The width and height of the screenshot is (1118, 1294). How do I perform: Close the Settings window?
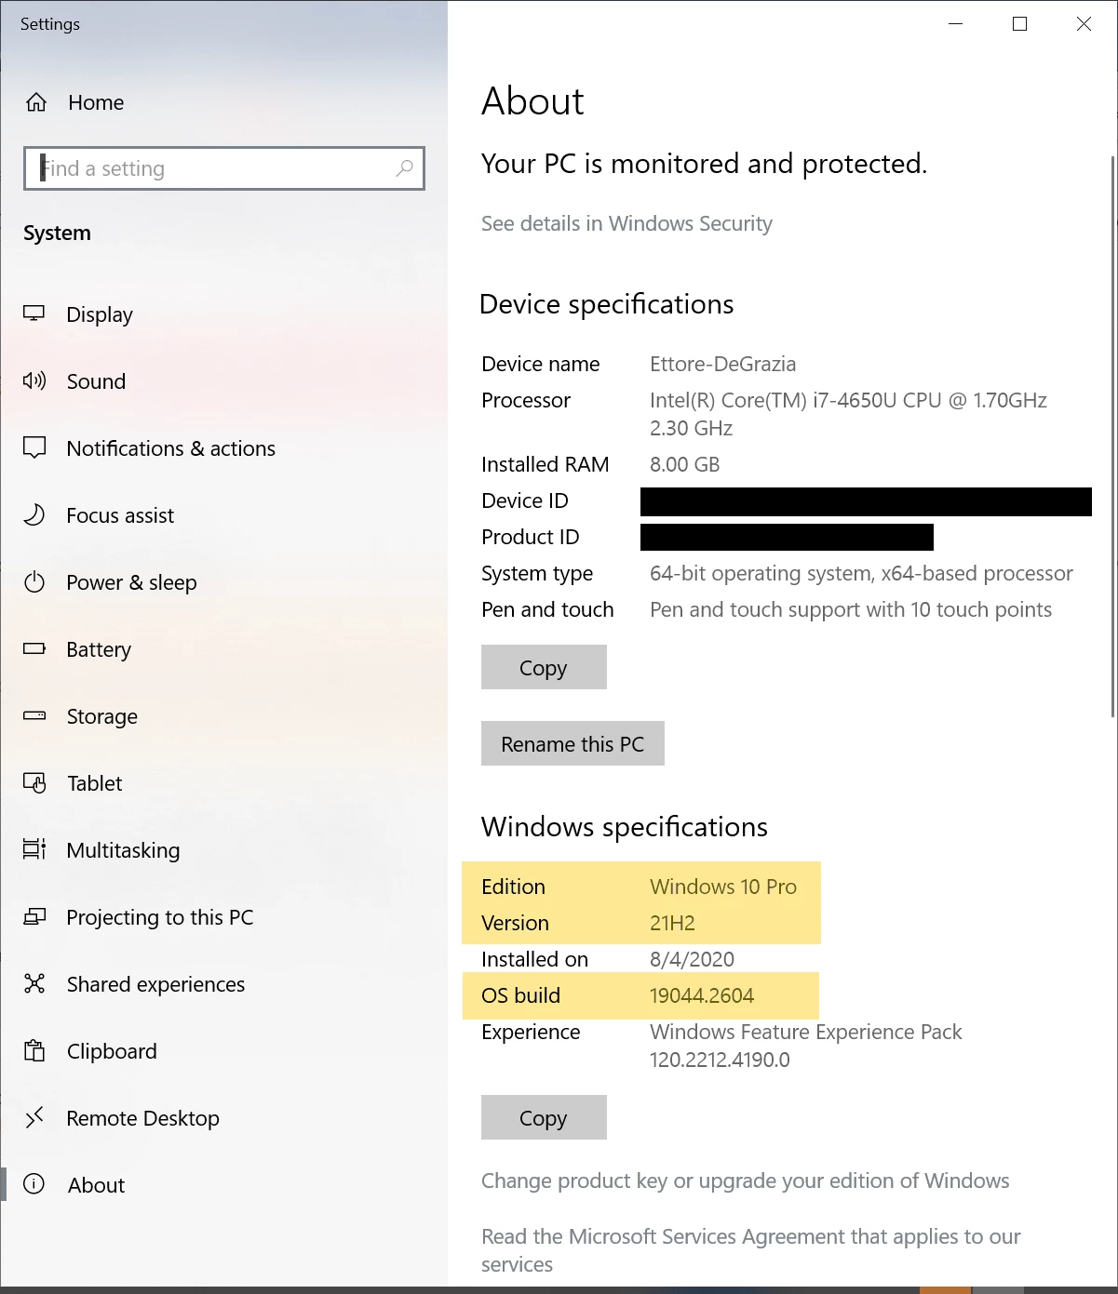click(x=1084, y=24)
